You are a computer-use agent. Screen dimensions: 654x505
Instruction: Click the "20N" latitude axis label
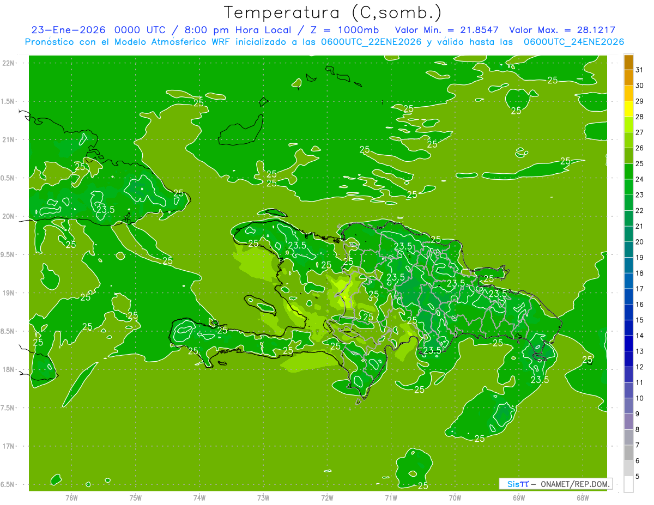(8, 216)
